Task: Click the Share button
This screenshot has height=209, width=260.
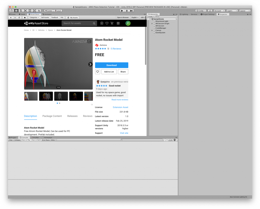Action: pos(123,72)
